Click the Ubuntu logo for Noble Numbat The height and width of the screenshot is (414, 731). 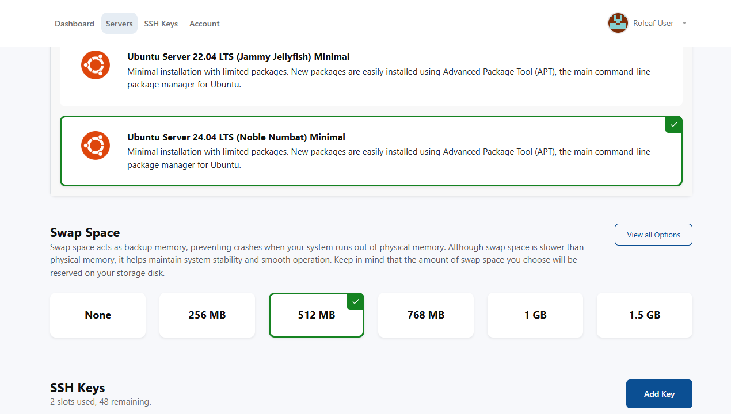(96, 145)
